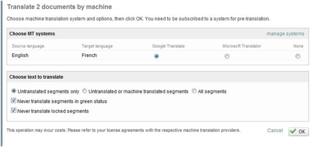Choose None as the MT system
Screen dimensions: 314x147
[x=297, y=56]
